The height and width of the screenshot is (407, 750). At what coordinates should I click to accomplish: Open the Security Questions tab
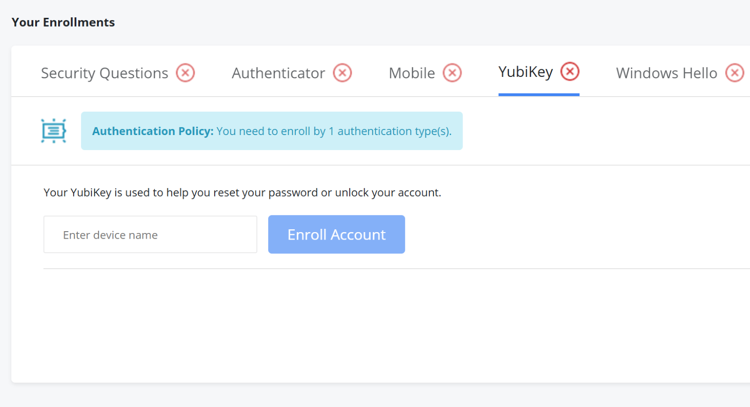pos(105,73)
